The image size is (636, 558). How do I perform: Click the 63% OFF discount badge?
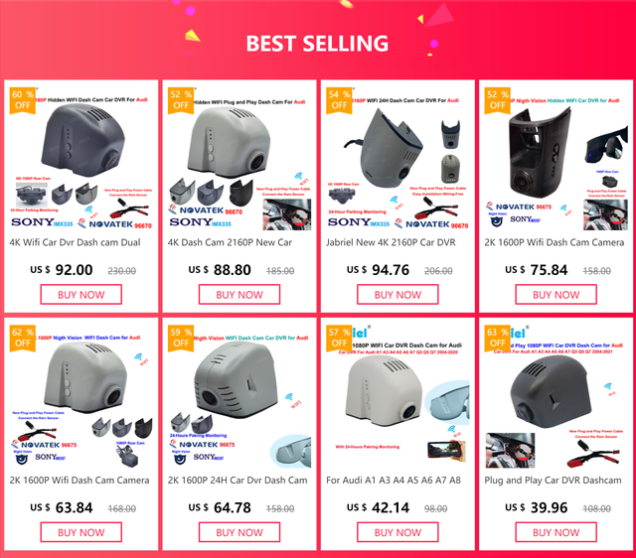tap(498, 339)
